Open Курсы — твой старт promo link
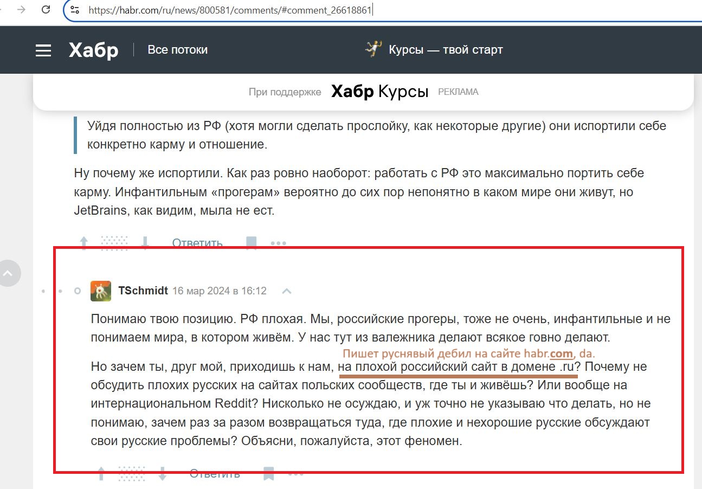 pos(434,50)
